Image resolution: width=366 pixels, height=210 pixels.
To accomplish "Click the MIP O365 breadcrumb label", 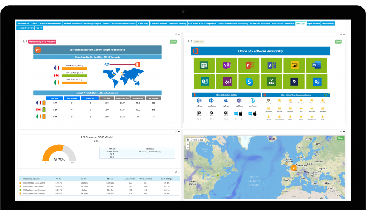I will (x=198, y=140).
